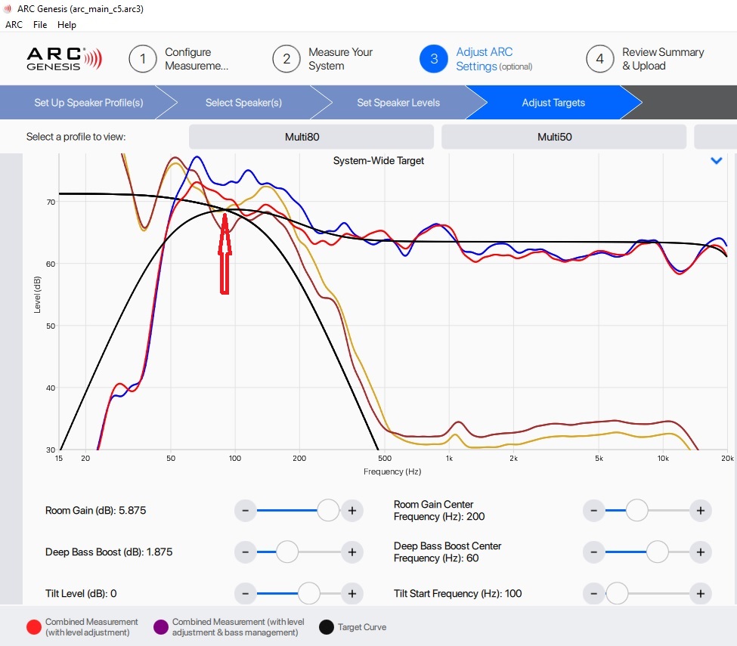The image size is (737, 646).
Task: Go to step 4 Review Summary & Upload
Action: (x=646, y=59)
